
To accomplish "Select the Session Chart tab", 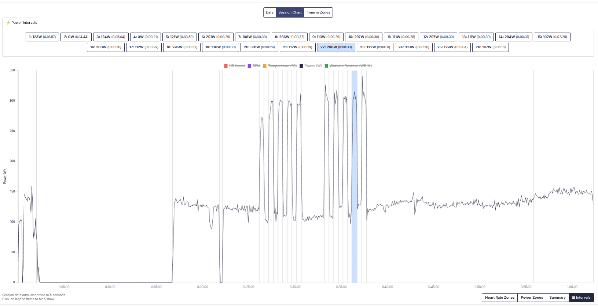I will pos(290,12).
